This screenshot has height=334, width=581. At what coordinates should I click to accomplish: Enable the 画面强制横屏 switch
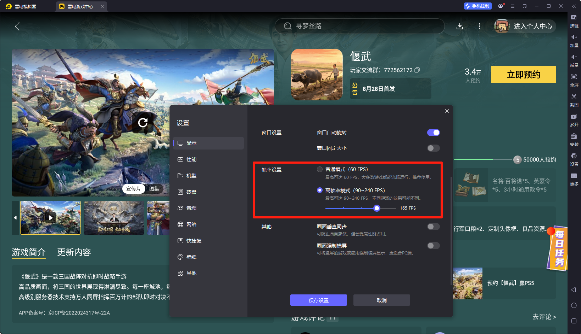[434, 246]
